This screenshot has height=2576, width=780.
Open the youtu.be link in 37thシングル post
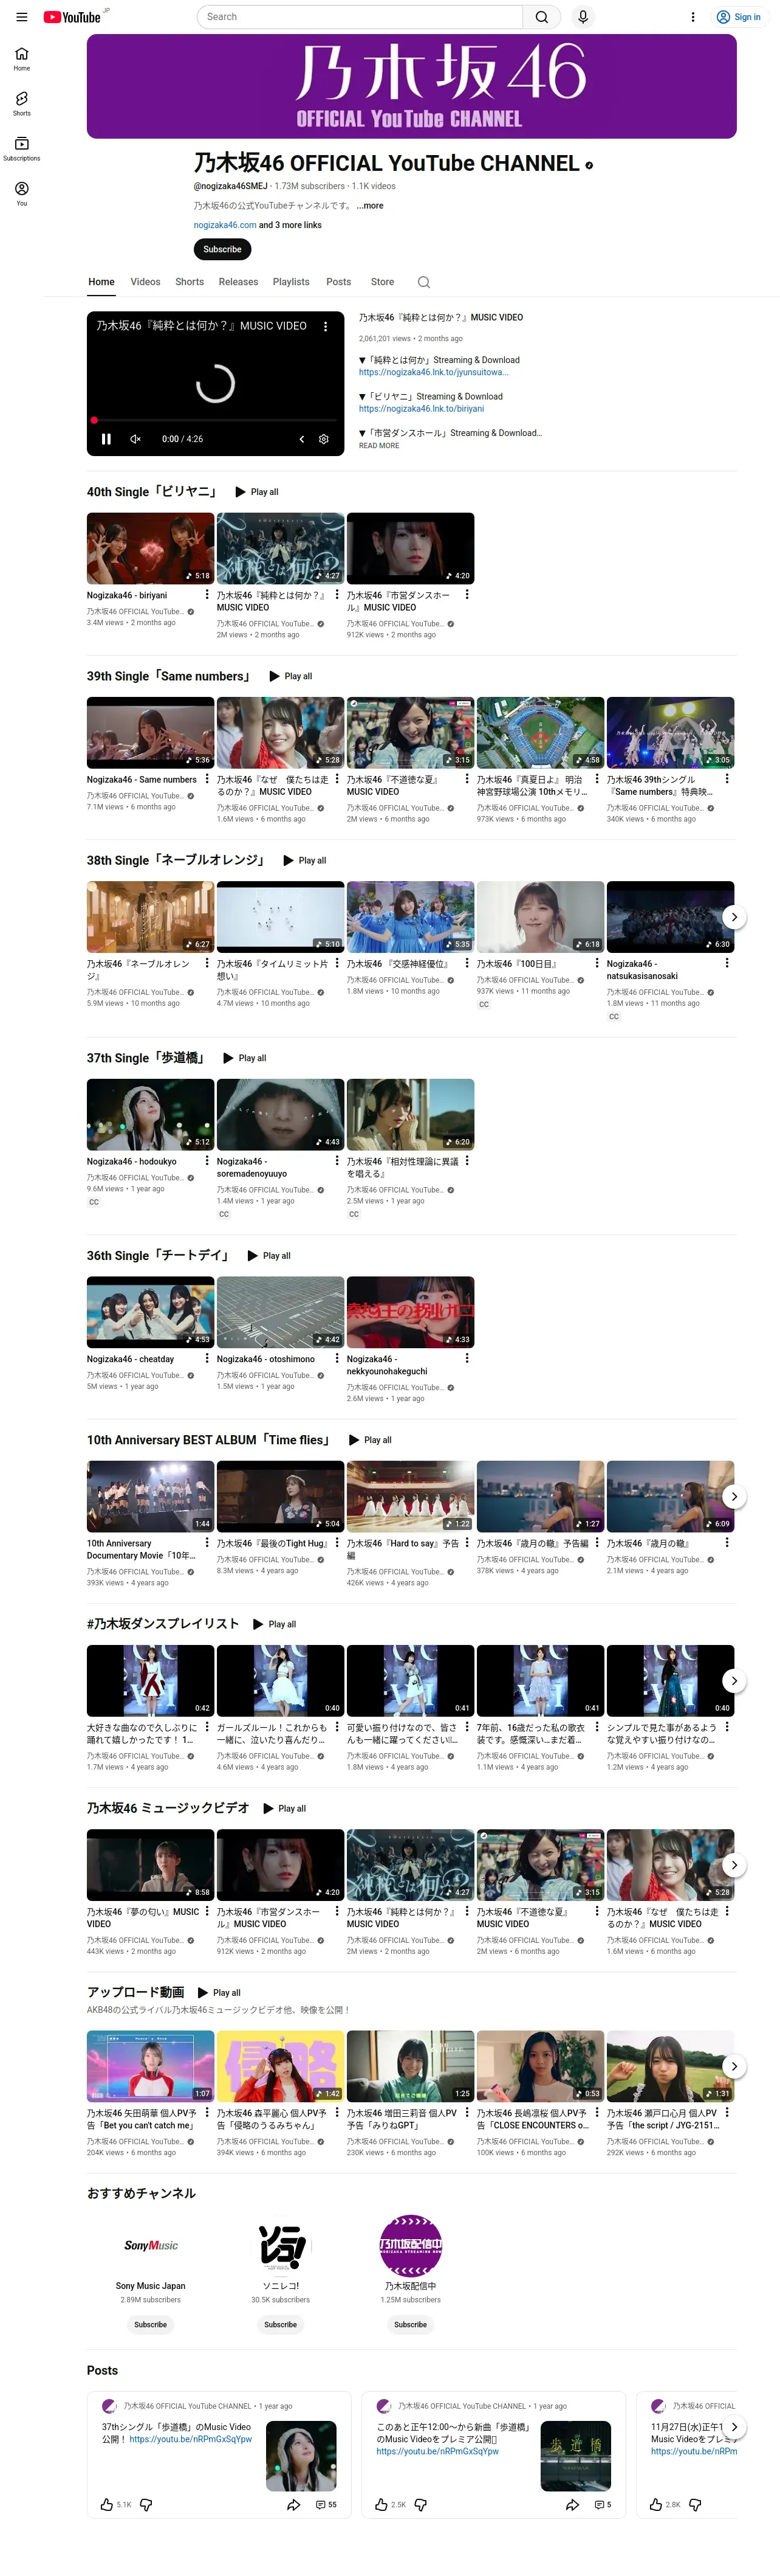[191, 2439]
